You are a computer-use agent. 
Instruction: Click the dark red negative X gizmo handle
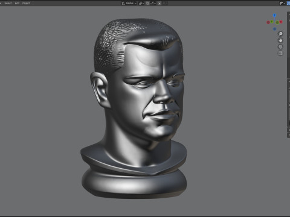click(268, 22)
